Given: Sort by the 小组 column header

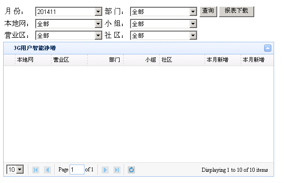Looking at the screenshot, I should (141, 60).
